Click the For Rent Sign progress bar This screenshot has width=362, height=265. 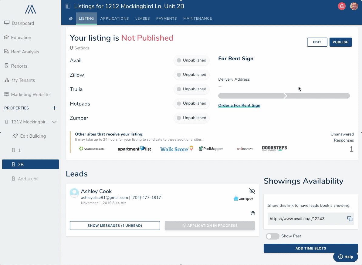284,96
